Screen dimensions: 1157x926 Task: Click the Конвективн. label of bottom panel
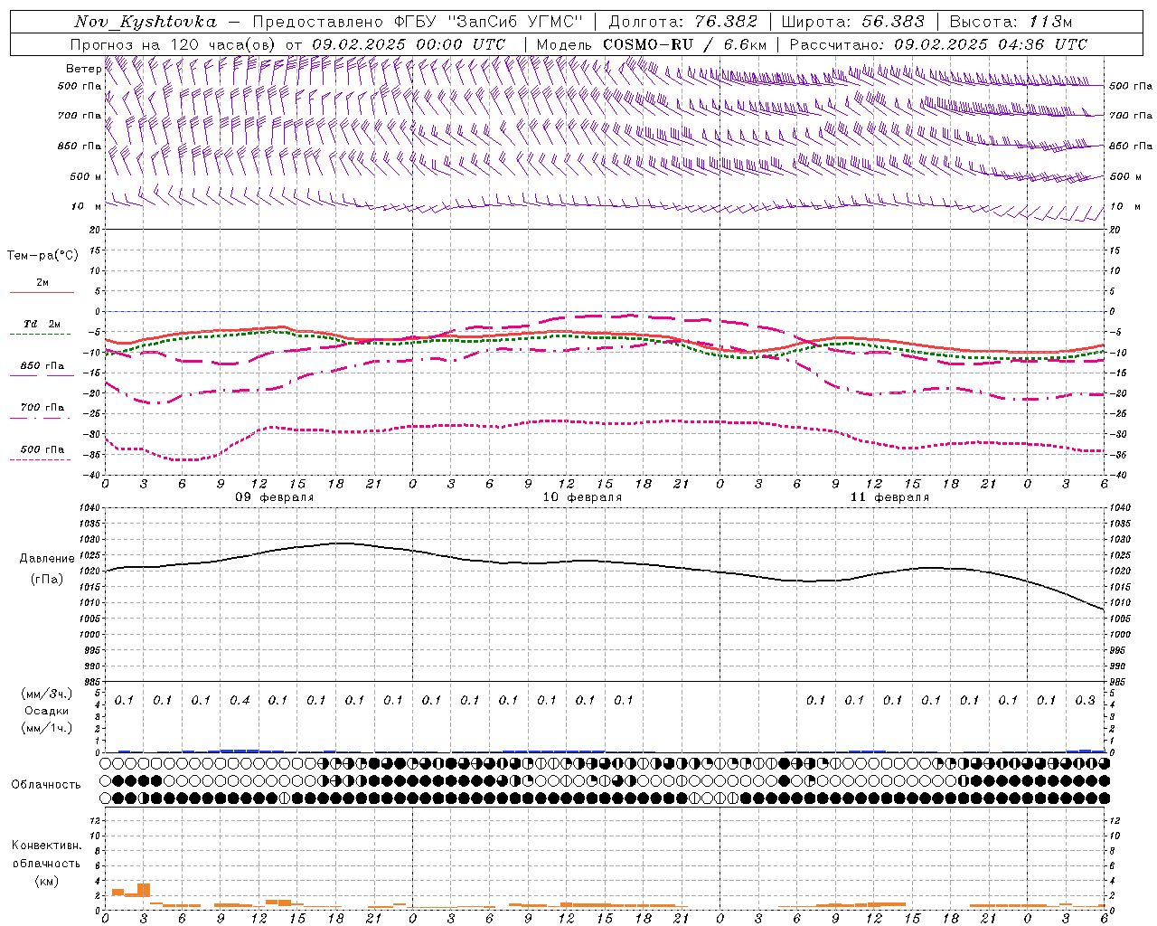point(46,846)
